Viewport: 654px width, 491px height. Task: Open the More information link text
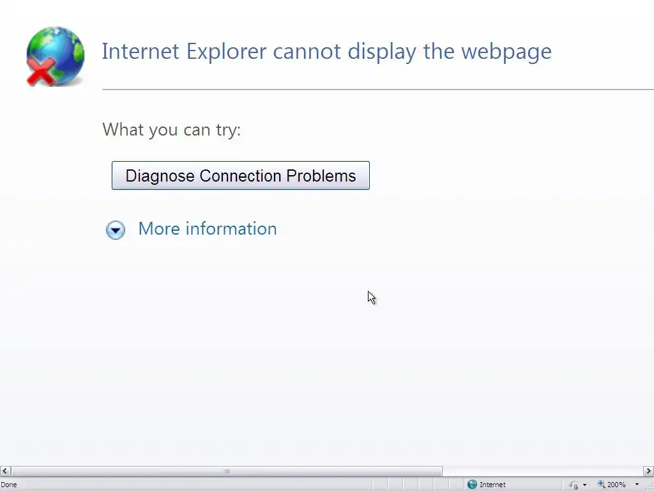[208, 229]
